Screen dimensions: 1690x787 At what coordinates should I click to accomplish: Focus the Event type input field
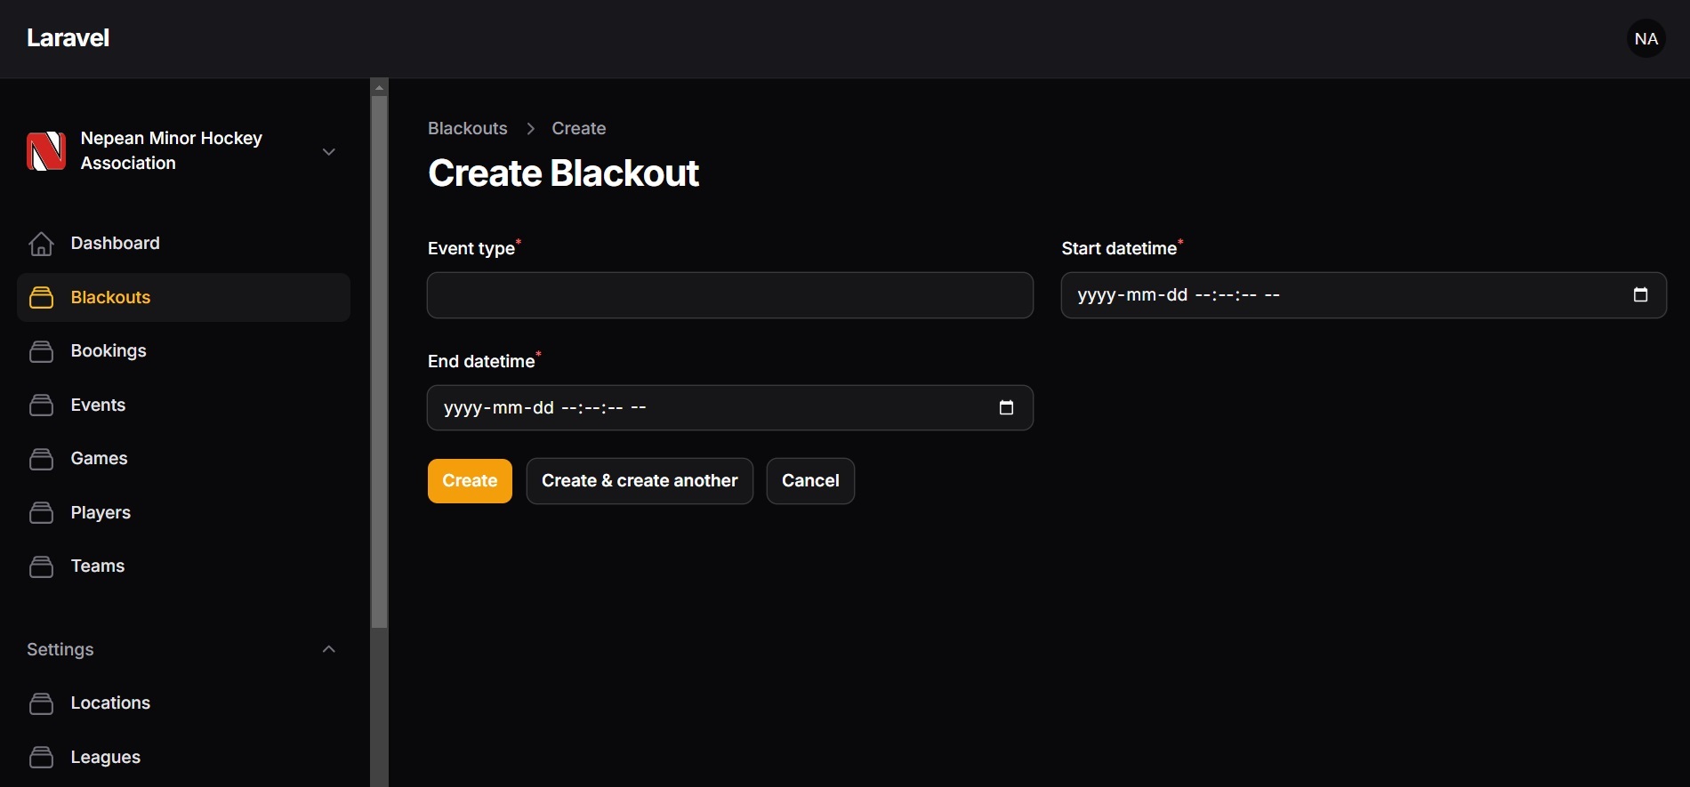pos(729,295)
